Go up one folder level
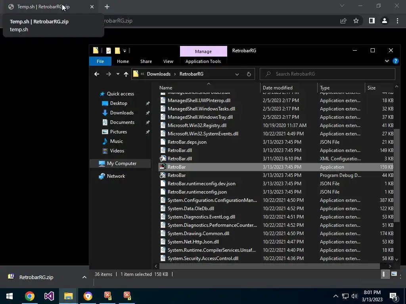Image resolution: width=406 pixels, height=304 pixels. 126,74
